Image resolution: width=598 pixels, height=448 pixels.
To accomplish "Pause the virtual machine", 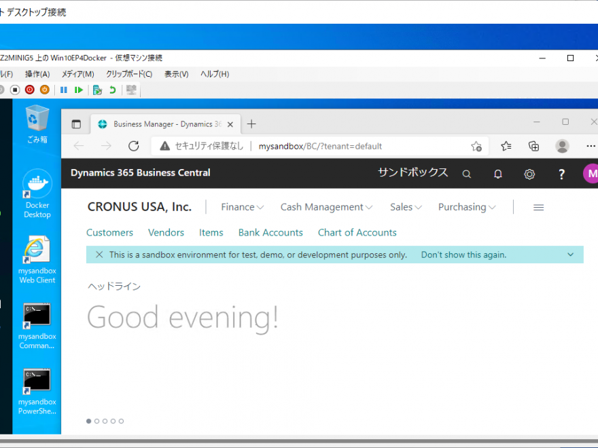I will coord(64,90).
